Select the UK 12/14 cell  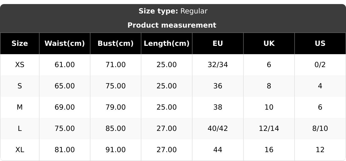click(269, 129)
